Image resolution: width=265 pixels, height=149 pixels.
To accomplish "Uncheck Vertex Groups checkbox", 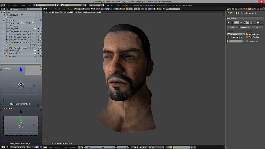I will coord(247,34).
